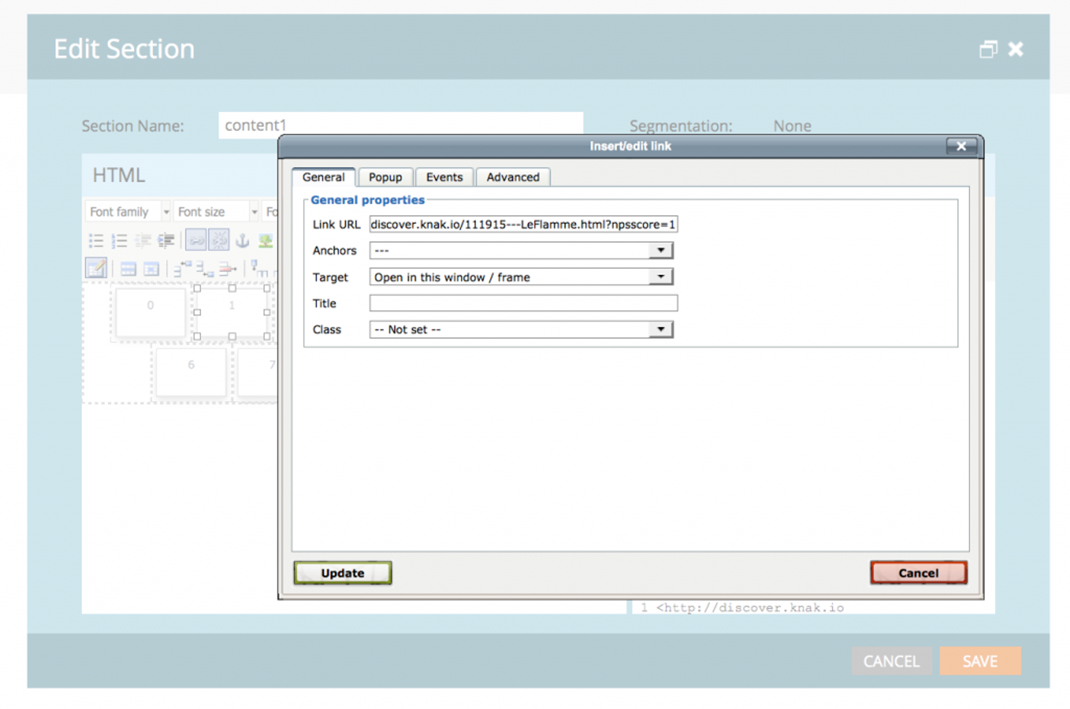The height and width of the screenshot is (709, 1070).
Task: Click the unlink broken chain icon
Action: click(x=219, y=241)
